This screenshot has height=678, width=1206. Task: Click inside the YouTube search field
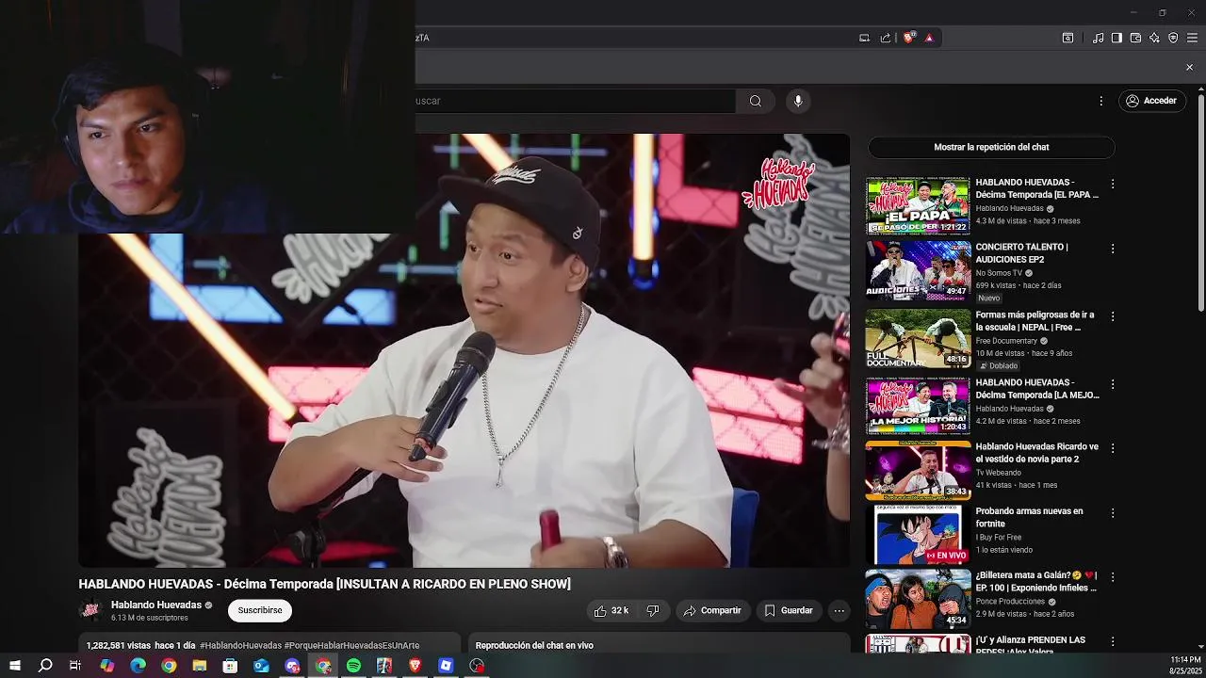pos(575,101)
